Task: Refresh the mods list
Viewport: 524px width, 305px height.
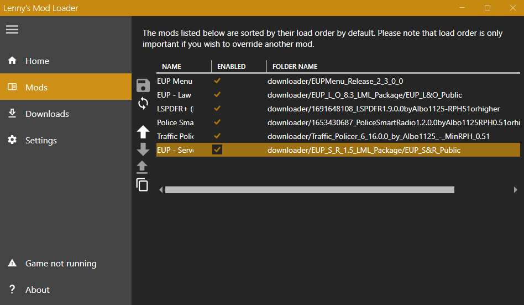Action: pyautogui.click(x=143, y=103)
